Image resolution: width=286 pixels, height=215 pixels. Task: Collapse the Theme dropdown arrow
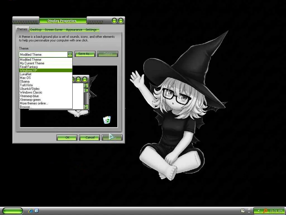click(70, 54)
